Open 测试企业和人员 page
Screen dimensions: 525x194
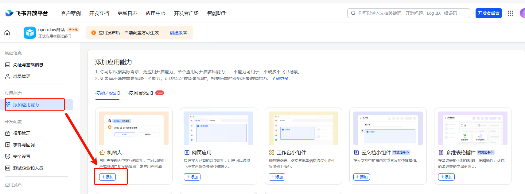[28, 168]
